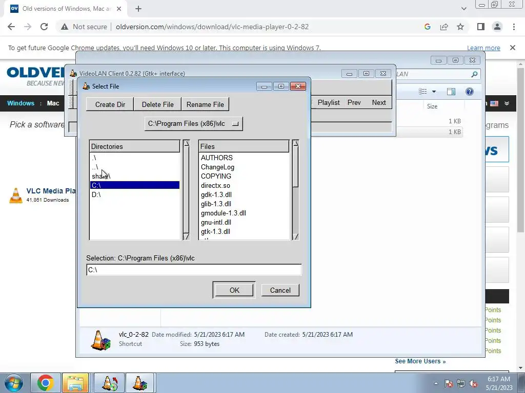
Task: Close the Old versions of Windows tab
Action: (x=119, y=9)
